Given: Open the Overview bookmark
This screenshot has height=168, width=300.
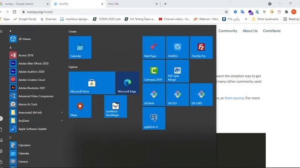Looking at the screenshot, I should tap(49, 19).
